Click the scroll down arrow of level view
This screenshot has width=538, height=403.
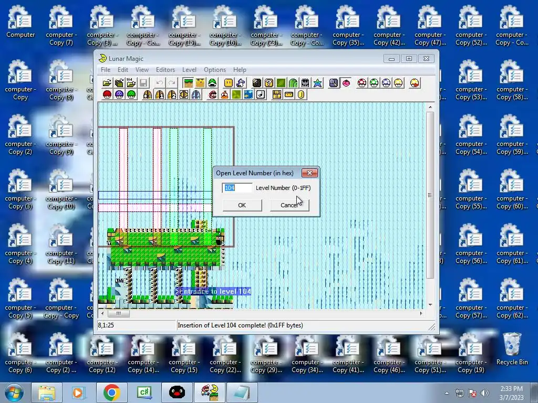[x=430, y=305]
